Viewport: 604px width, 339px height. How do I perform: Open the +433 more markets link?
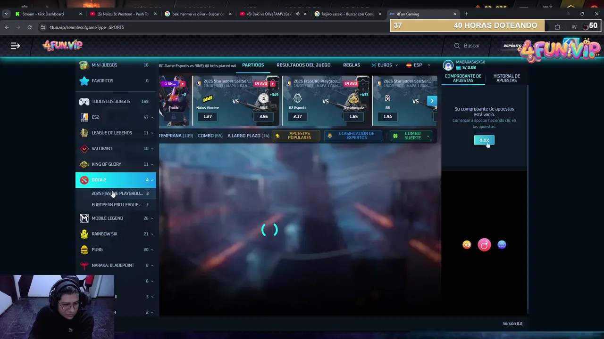click(x=364, y=95)
